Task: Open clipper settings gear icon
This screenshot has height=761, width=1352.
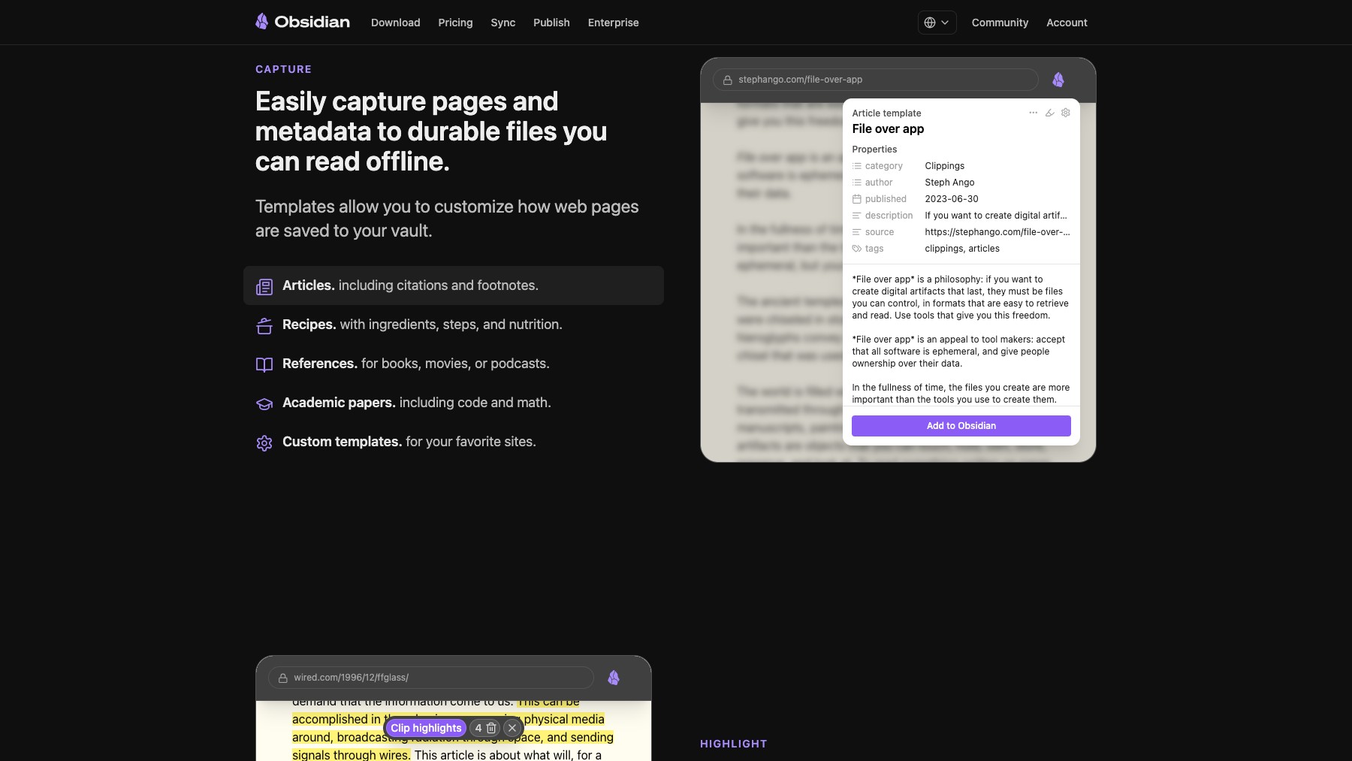Action: [x=1065, y=113]
